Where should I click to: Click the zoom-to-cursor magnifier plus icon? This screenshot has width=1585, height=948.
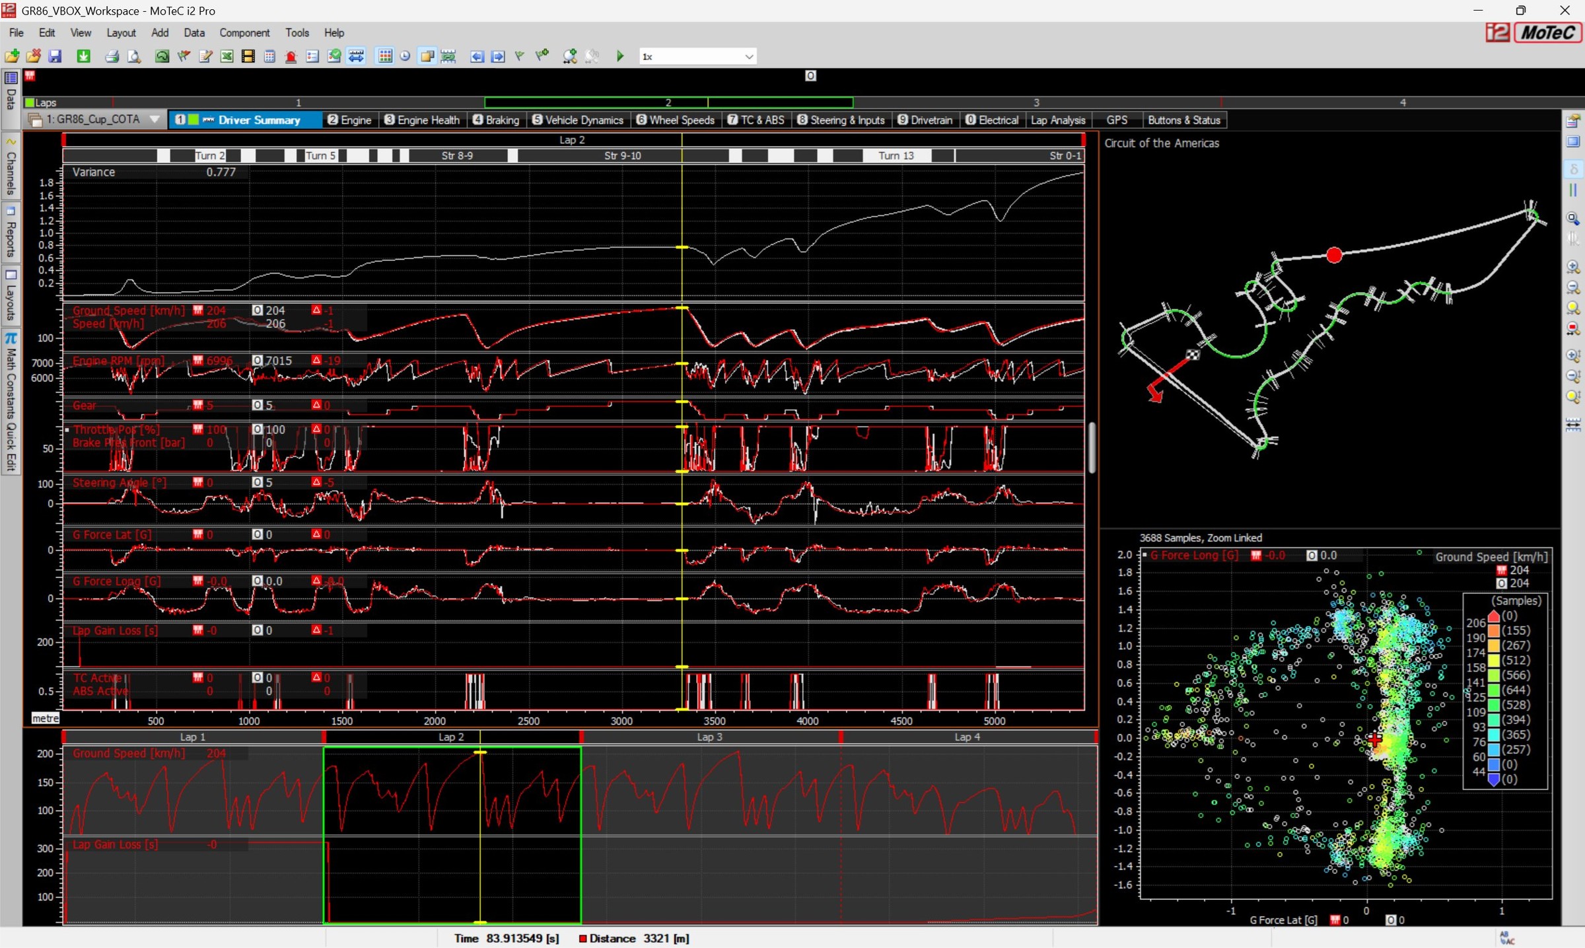(x=570, y=57)
